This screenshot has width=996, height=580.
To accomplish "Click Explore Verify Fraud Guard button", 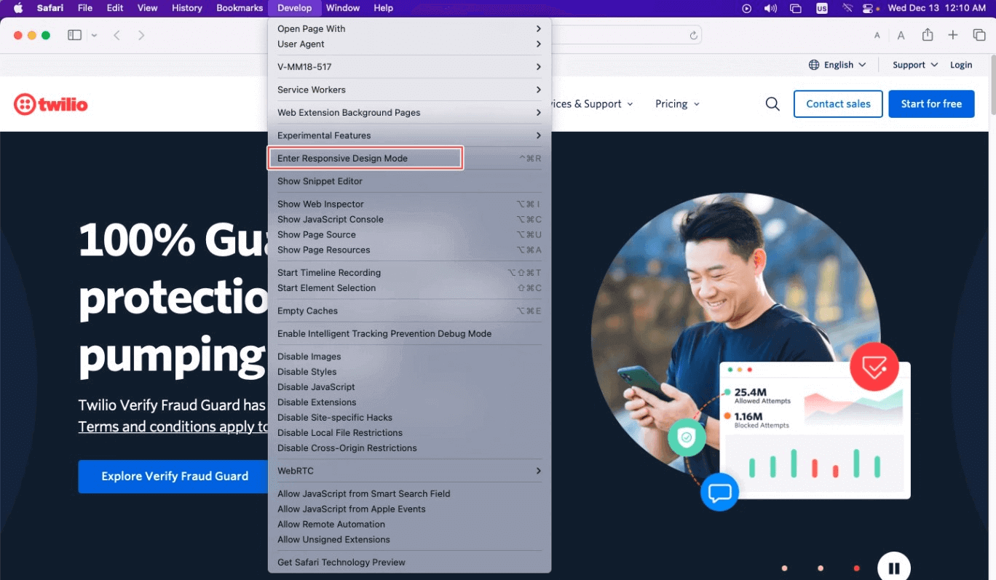I will pos(175,476).
